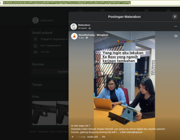Click the Iklan footer link
This screenshot has height=140, width=180.
pyautogui.click(x=53, y=132)
